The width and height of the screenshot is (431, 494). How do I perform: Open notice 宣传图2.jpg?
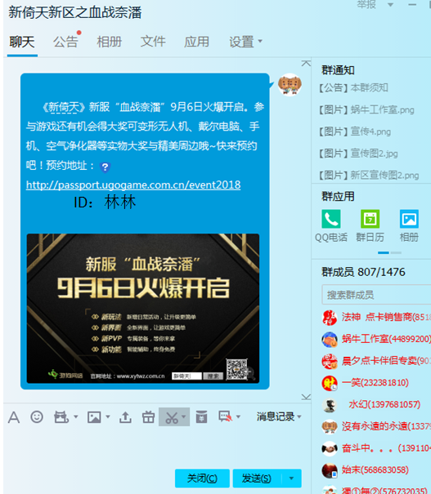click(x=357, y=154)
